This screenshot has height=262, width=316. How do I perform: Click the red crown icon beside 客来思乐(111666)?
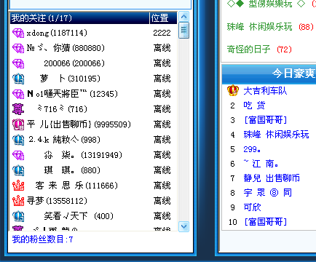pos(18,186)
